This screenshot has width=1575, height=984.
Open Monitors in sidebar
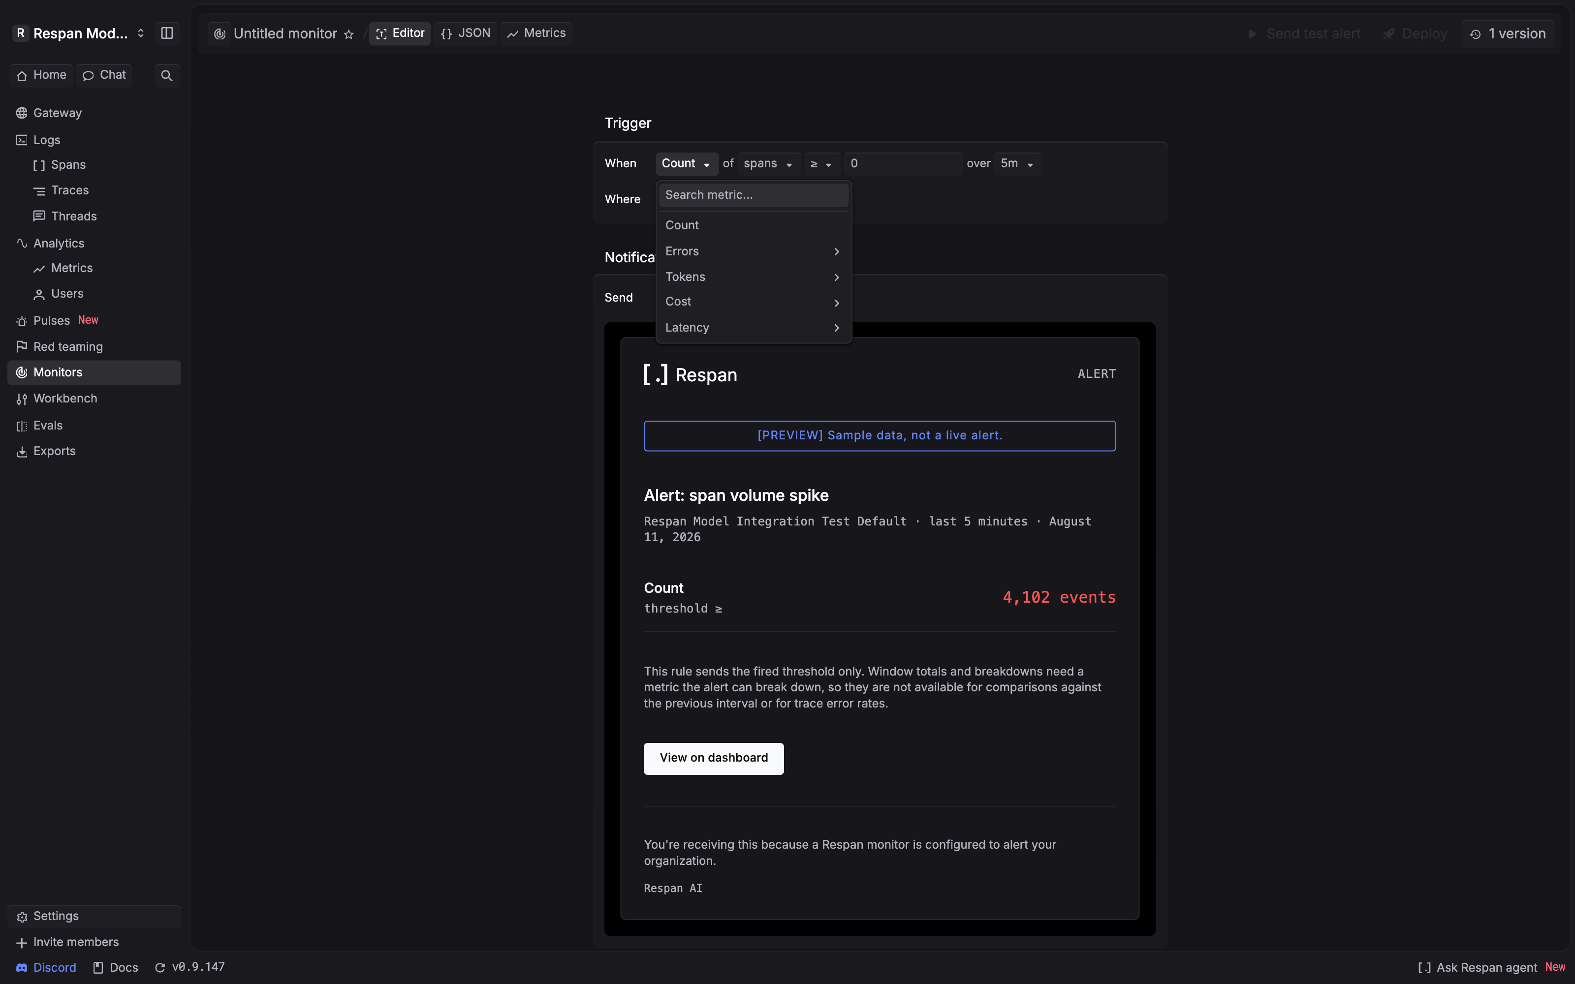tap(94, 372)
